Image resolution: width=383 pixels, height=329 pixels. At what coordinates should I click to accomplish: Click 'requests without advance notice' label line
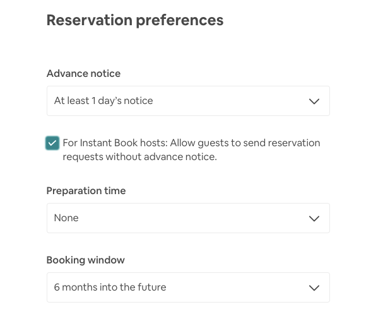pos(139,157)
